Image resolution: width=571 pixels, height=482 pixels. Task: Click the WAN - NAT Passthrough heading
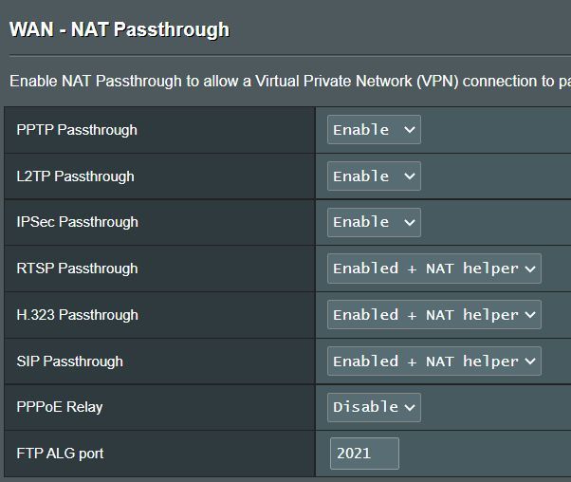(120, 29)
